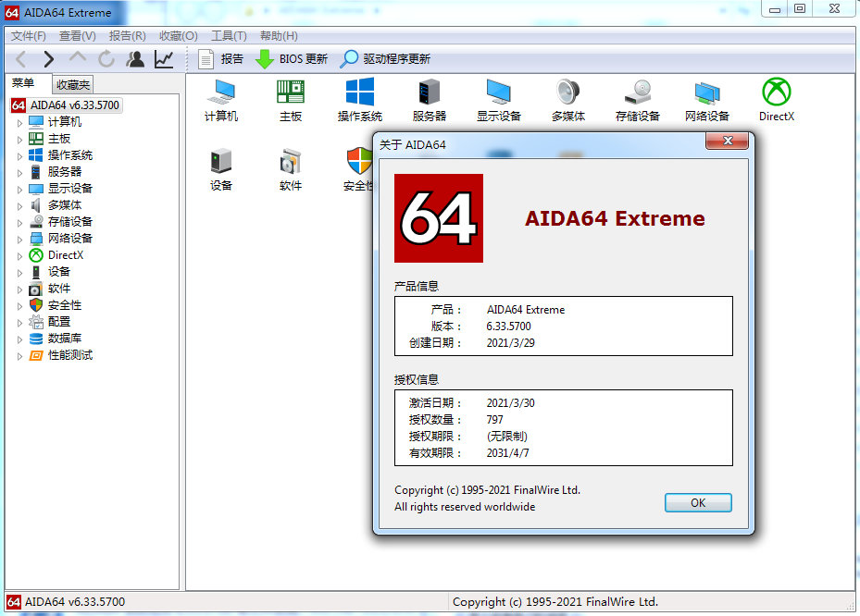The image size is (860, 616).
Task: Click the AIDA64 Extreme heading in the dialog
Action: point(615,218)
